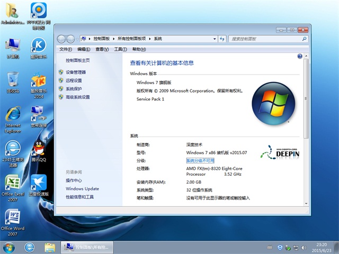Click the volume speaker tray icon
This screenshot has width=339, height=254.
tap(304, 248)
